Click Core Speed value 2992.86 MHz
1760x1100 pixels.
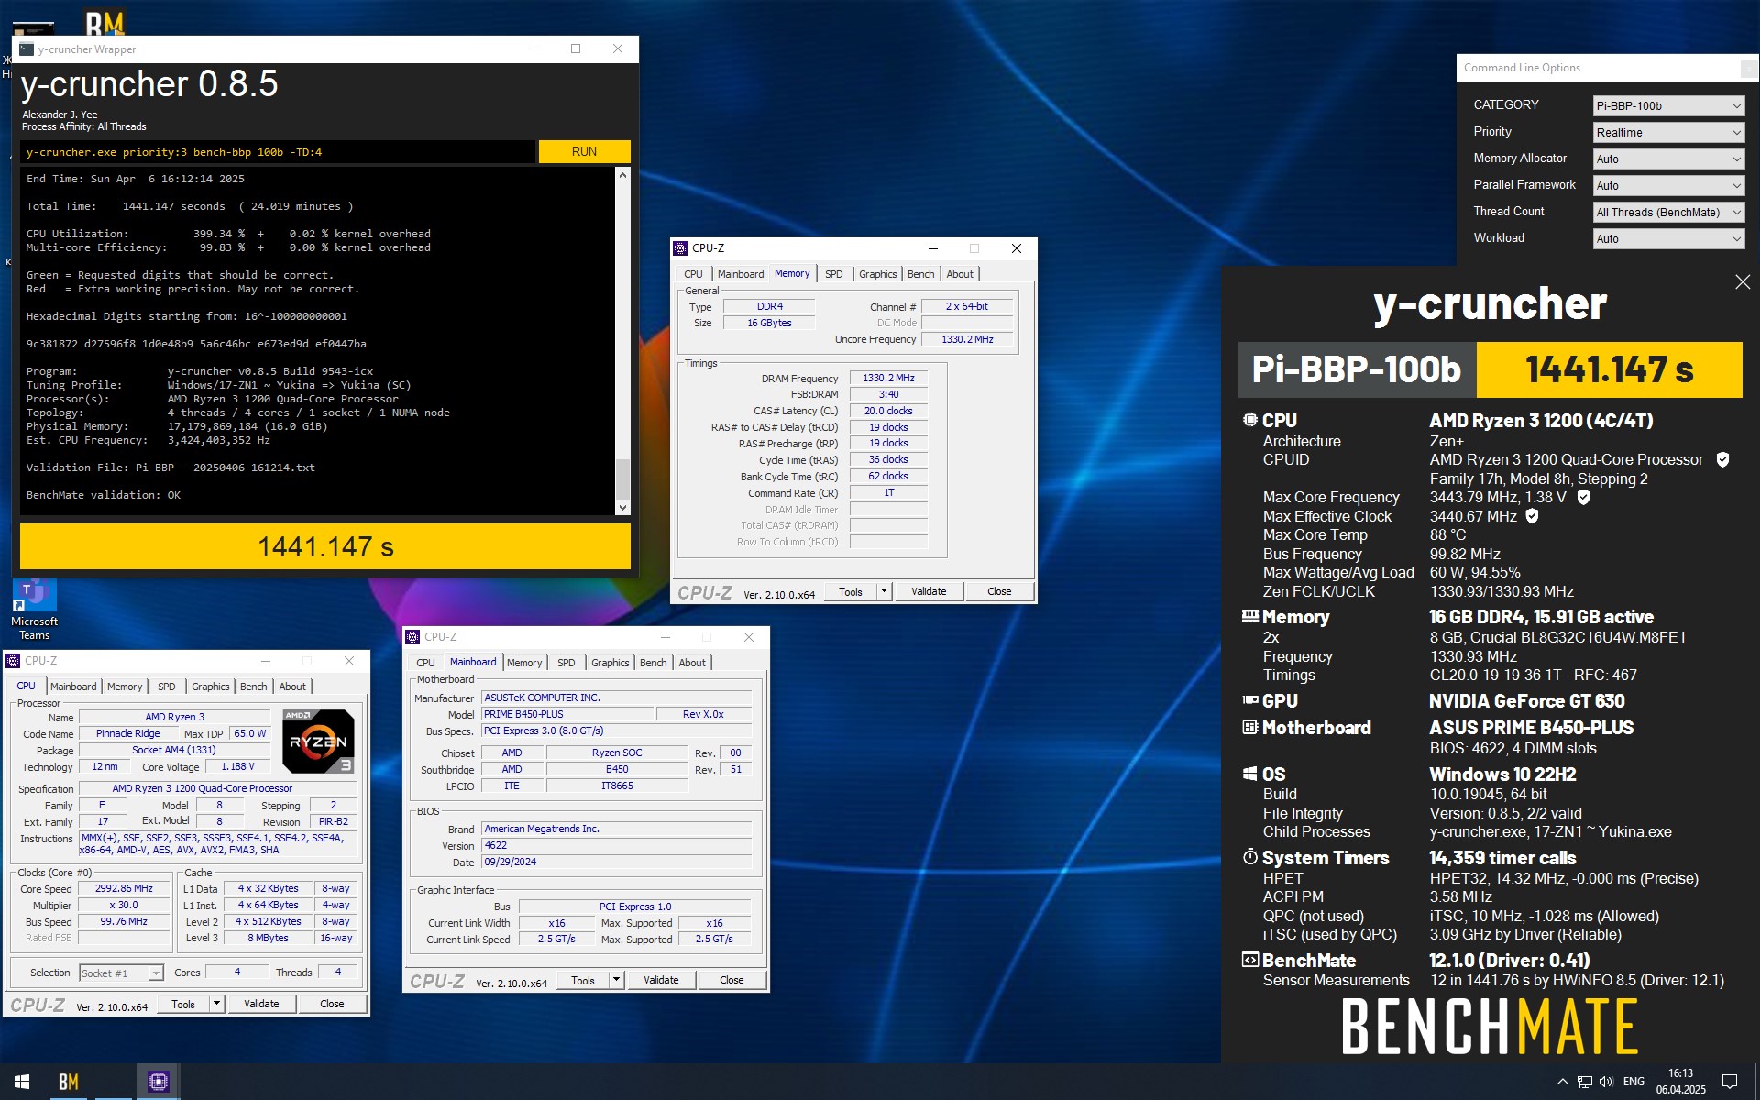pos(124,888)
